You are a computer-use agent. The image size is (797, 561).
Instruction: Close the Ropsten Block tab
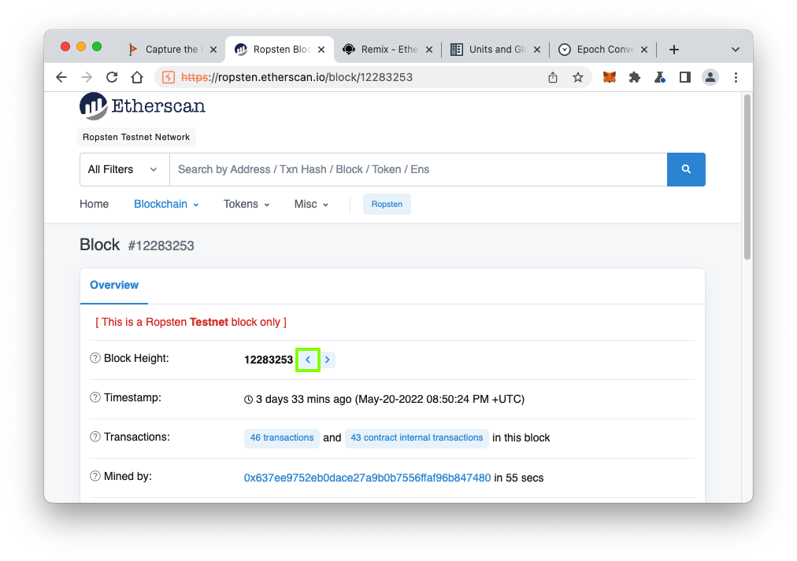[321, 50]
